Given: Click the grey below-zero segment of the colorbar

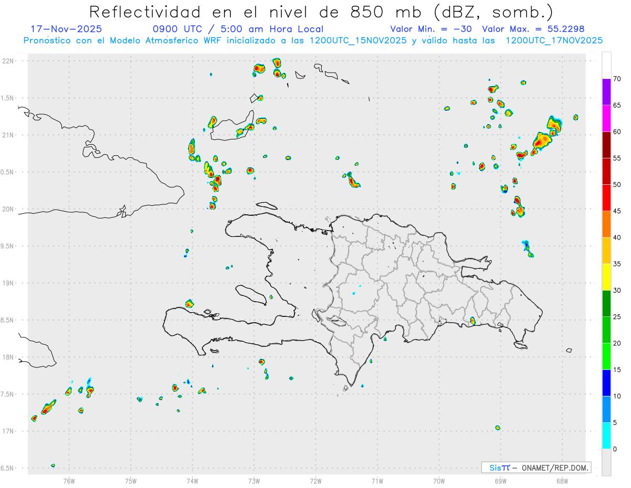Looking at the screenshot, I should [606, 462].
